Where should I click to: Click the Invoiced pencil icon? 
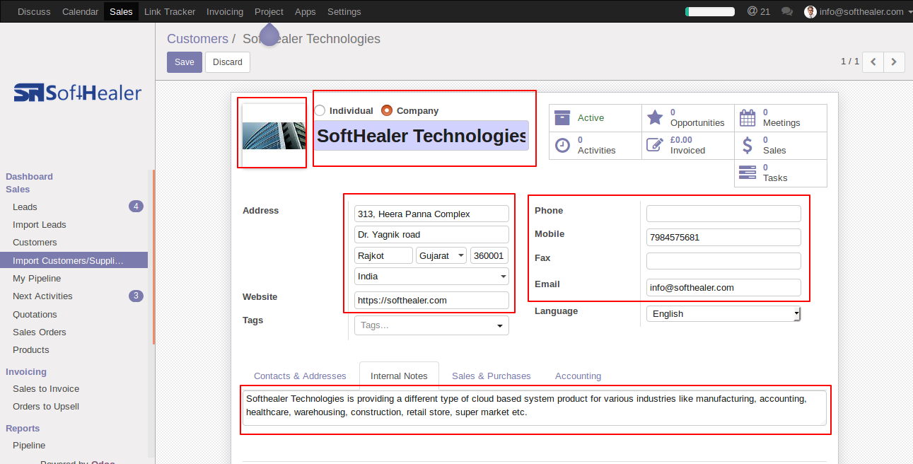coord(655,145)
